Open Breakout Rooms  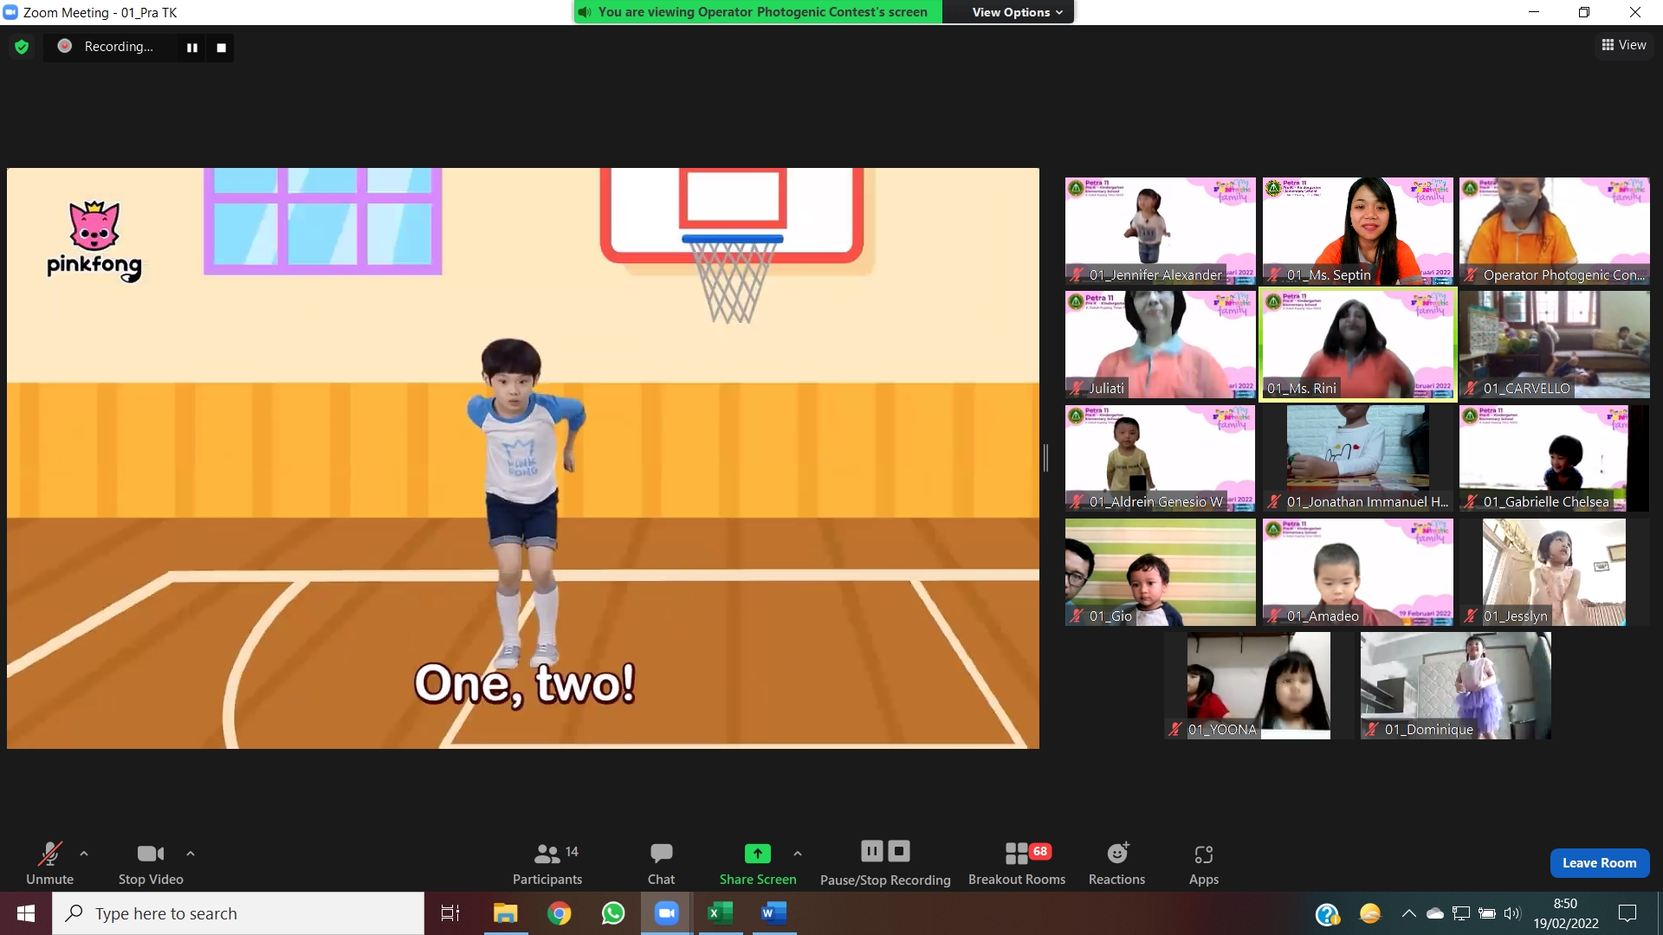pyautogui.click(x=1017, y=863)
